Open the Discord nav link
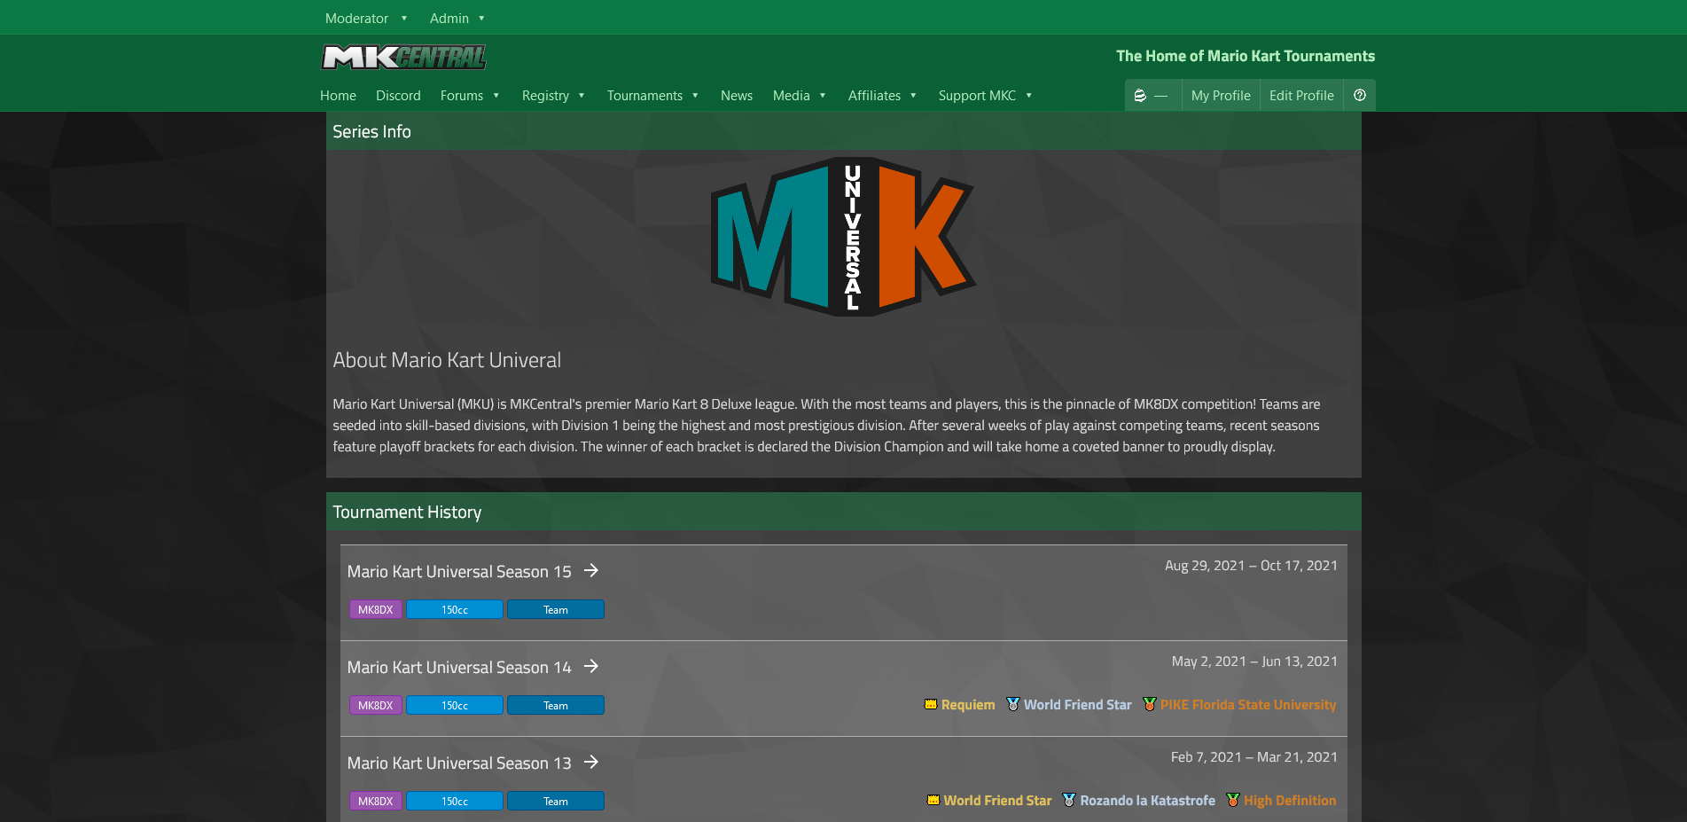1687x822 pixels. coord(398,96)
